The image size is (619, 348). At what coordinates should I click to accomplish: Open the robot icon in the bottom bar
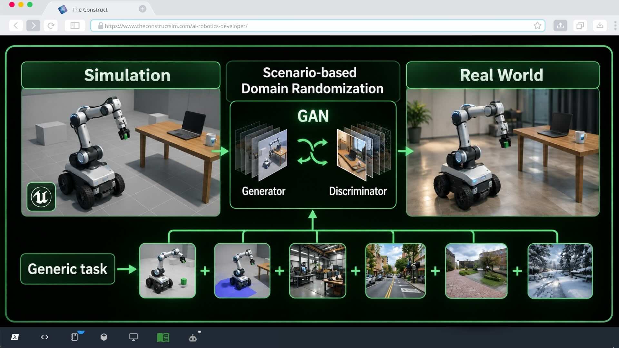[193, 338]
